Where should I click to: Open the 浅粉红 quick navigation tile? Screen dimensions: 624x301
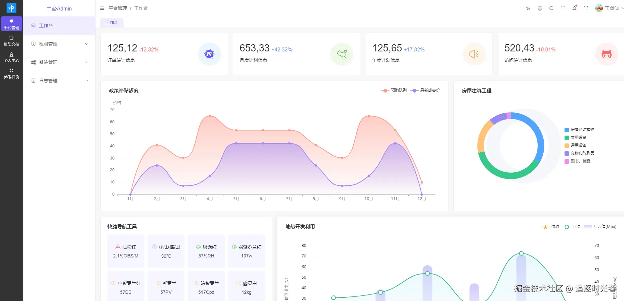click(126, 251)
